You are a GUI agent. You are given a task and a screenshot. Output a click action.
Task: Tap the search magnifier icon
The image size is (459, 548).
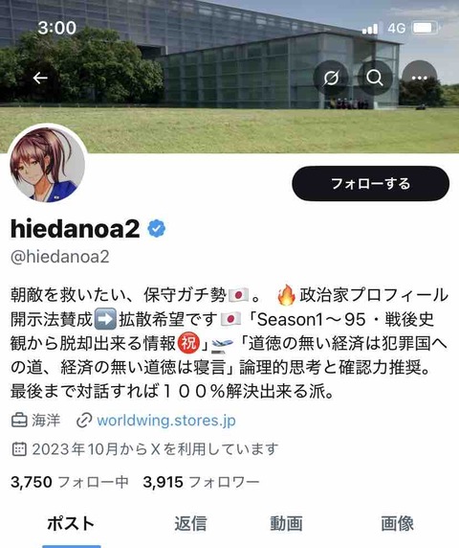coord(375,78)
